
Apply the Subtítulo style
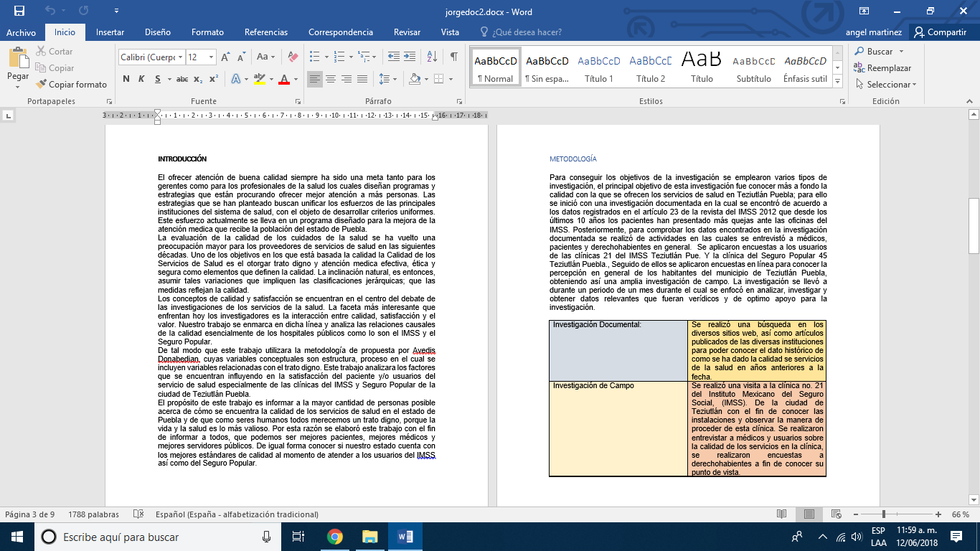(x=754, y=68)
